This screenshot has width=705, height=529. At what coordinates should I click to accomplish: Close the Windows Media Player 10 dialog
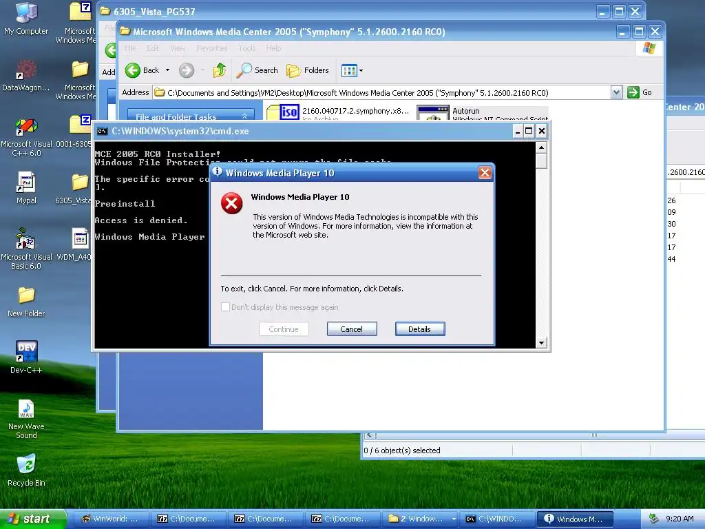[485, 173]
